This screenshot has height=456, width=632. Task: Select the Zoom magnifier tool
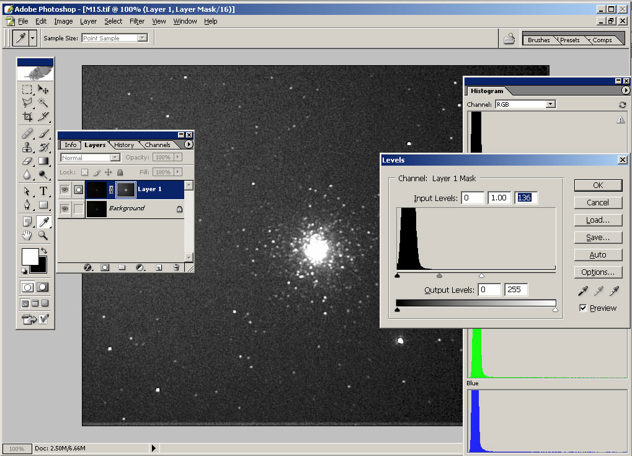pos(43,235)
